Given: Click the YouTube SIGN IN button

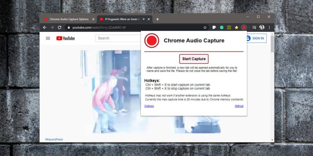Looking at the screenshot, I should tap(256, 38).
